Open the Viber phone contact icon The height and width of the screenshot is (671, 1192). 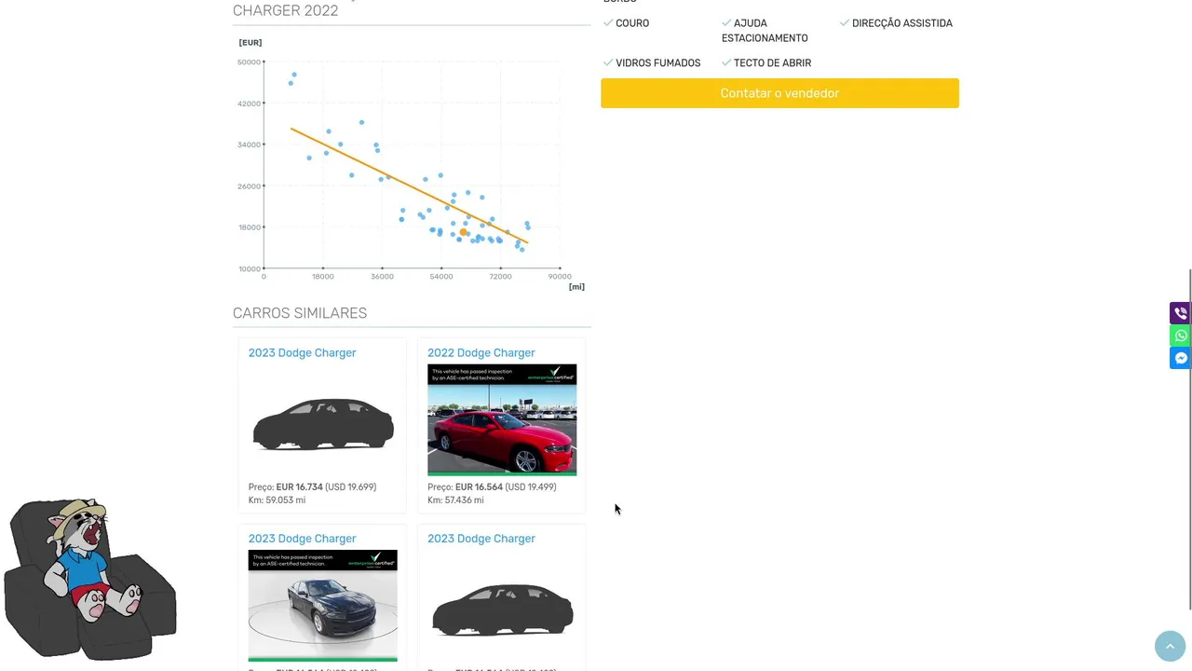point(1180,313)
